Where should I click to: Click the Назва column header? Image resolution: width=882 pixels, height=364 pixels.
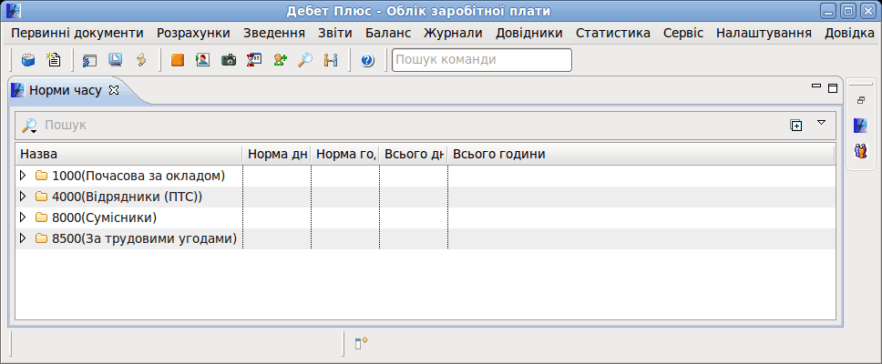[128, 154]
